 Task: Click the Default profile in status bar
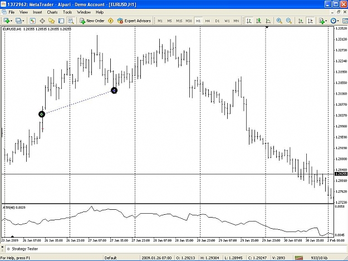coord(111,258)
